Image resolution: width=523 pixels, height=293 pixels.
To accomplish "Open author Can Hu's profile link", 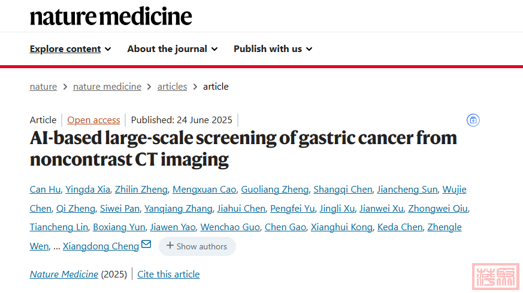I will click(45, 190).
